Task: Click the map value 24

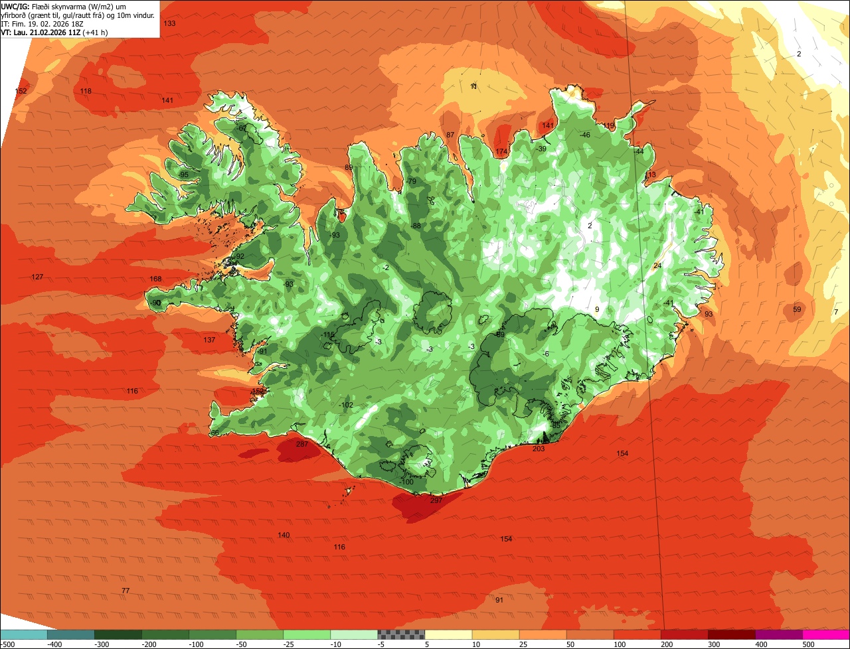Action: [x=657, y=265]
